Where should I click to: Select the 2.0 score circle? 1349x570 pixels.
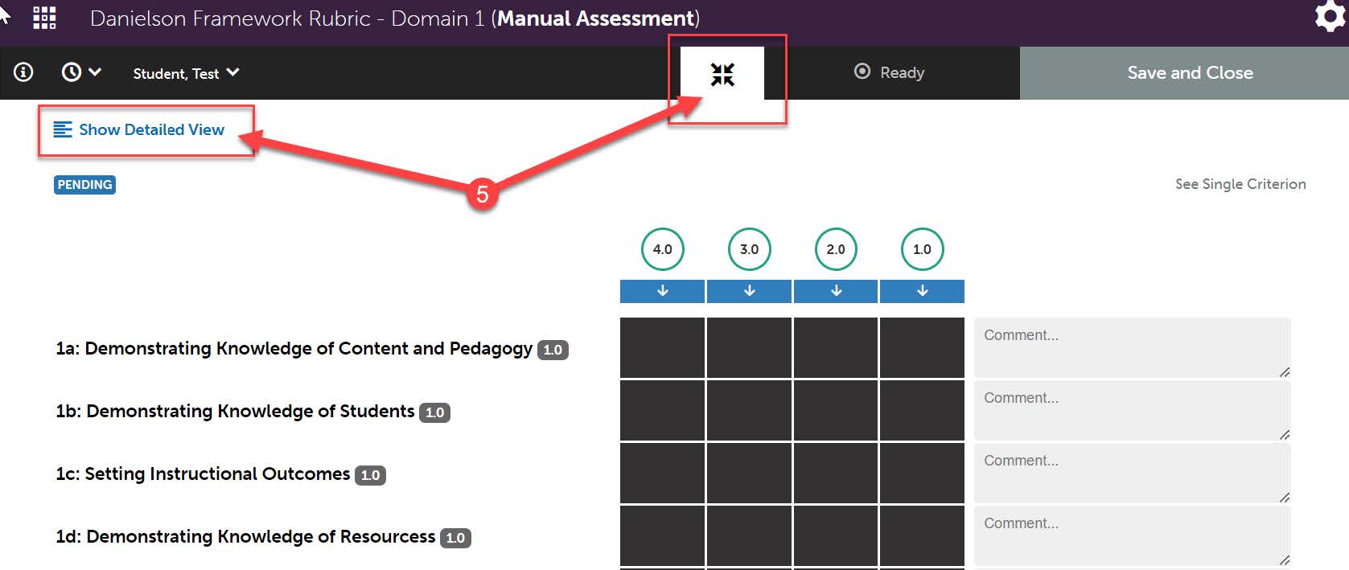[836, 249]
